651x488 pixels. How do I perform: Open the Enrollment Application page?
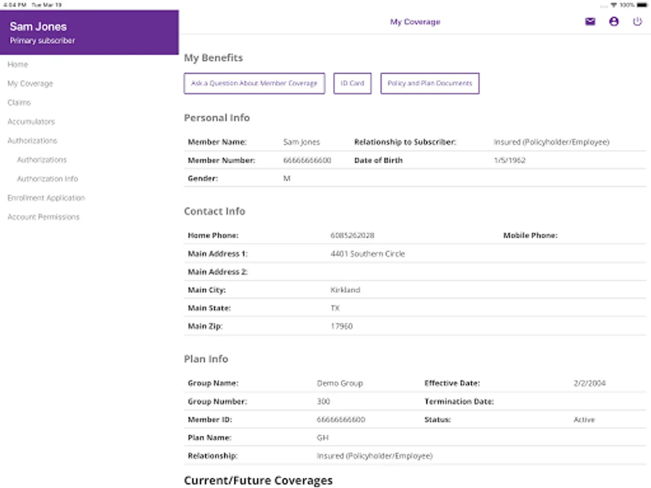pos(46,198)
